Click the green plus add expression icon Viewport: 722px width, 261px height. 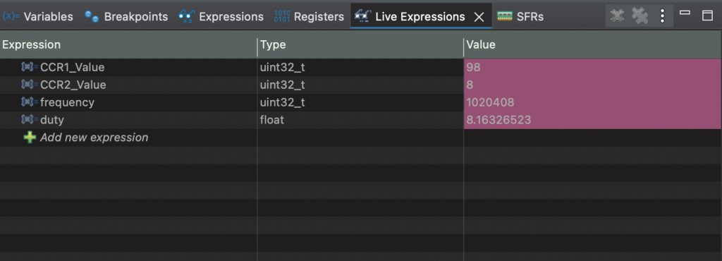pos(30,137)
